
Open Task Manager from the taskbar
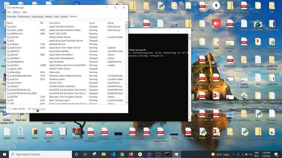pyautogui.click(x=176, y=154)
